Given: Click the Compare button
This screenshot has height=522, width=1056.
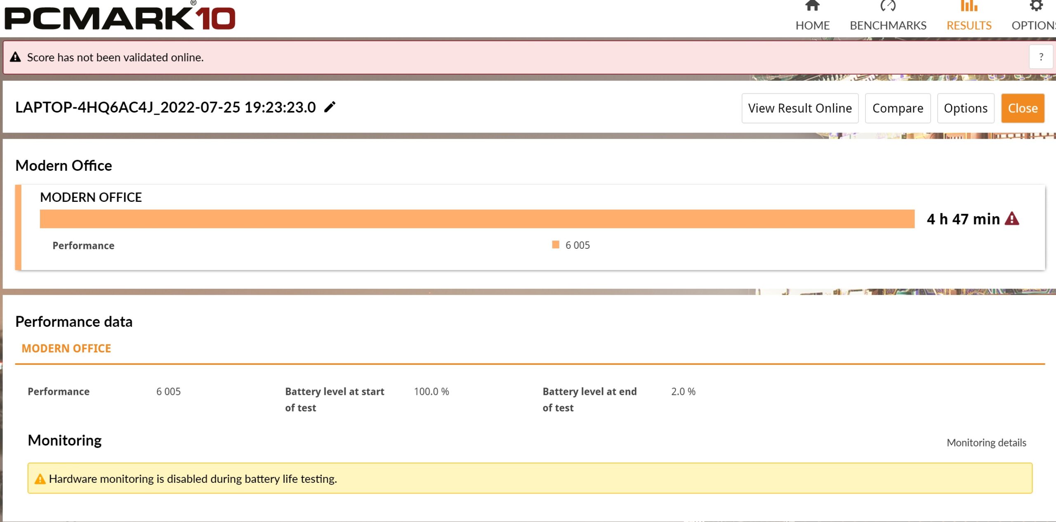Looking at the screenshot, I should click(x=898, y=108).
